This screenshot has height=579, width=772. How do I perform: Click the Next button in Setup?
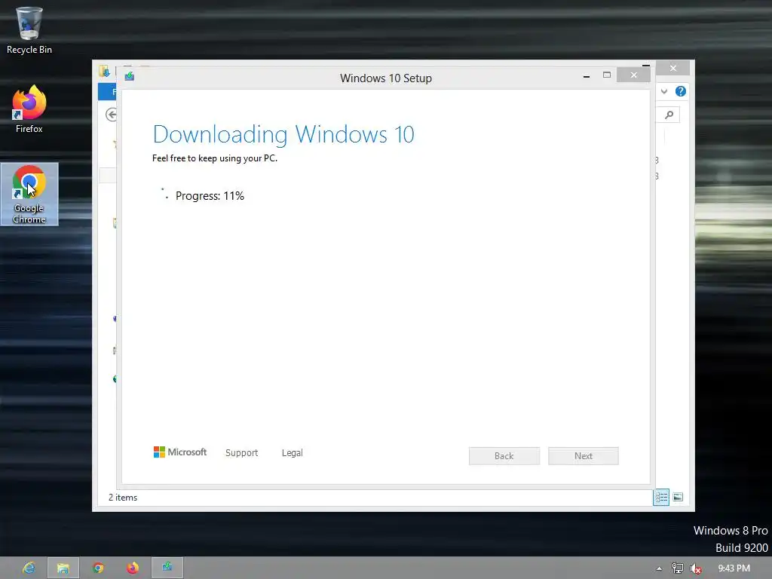click(x=584, y=456)
